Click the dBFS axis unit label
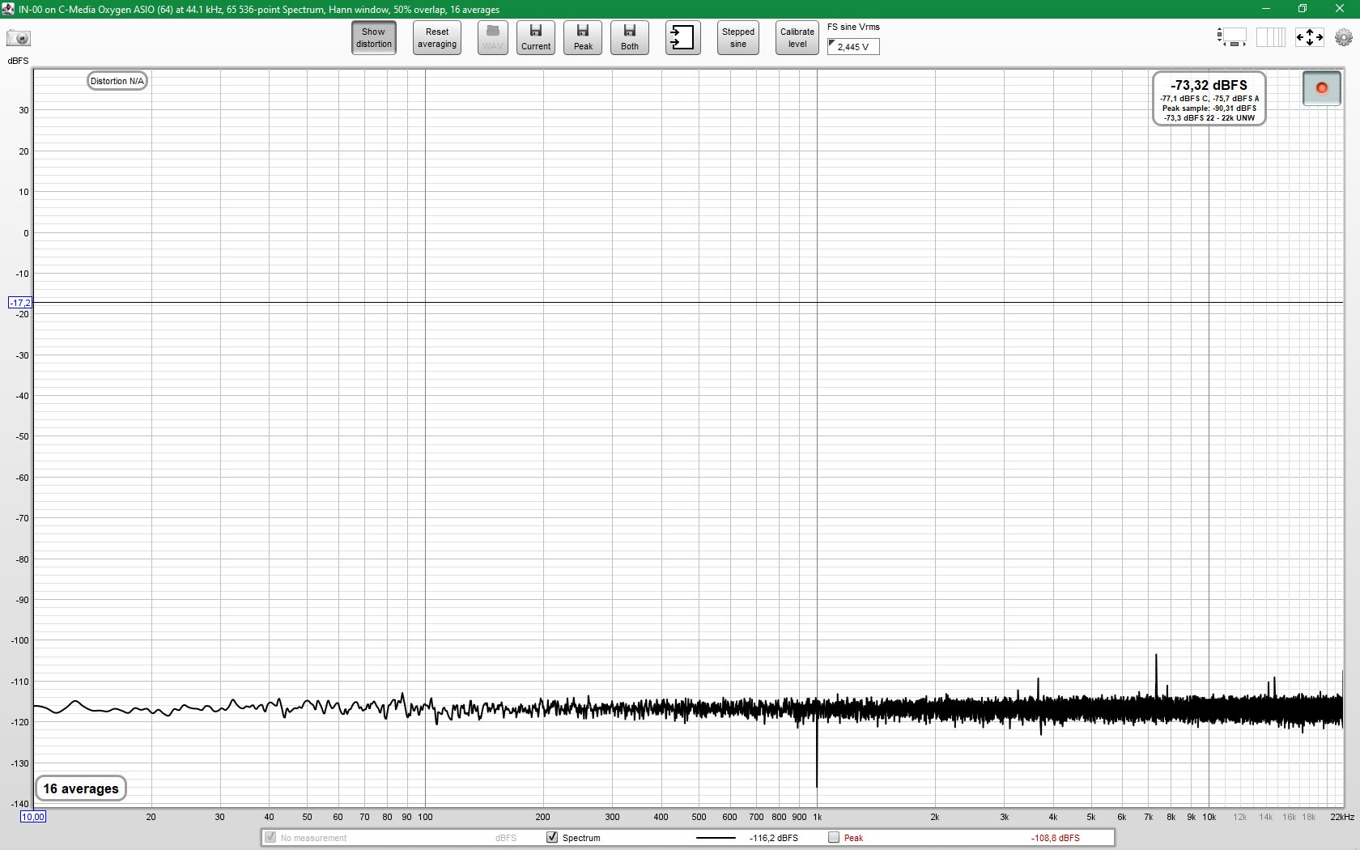Screen dimensions: 1360x850 tap(18, 61)
